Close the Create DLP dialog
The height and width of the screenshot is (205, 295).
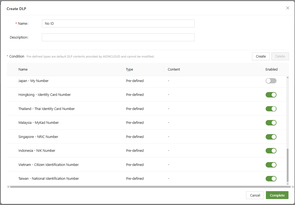(x=288, y=8)
